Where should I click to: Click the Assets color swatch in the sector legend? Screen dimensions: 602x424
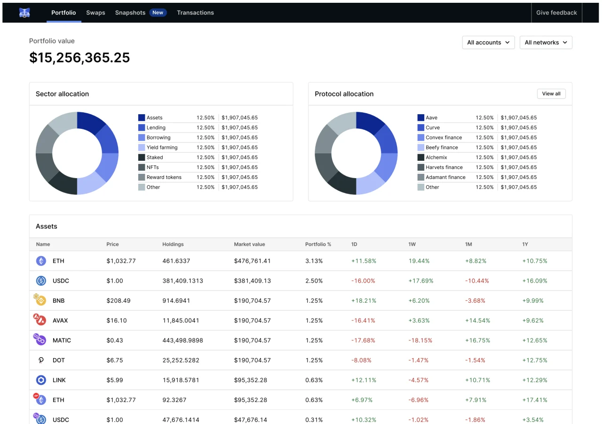pyautogui.click(x=142, y=118)
